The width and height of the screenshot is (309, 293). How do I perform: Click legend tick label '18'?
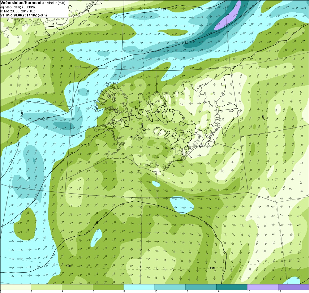(x=279, y=291)
